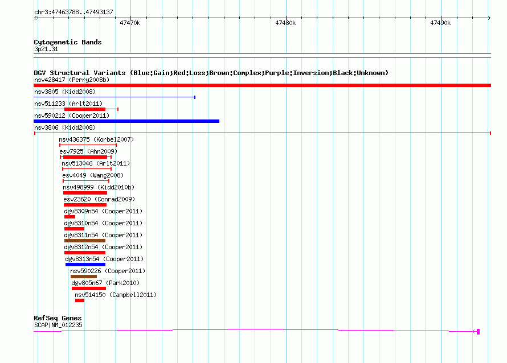Select the nsv590226 brown complex bar
The image size is (507, 363).
(x=84, y=277)
